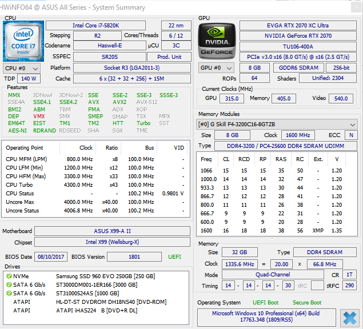The width and height of the screenshot is (363, 329).
Task: Click the ST3000DM001 SATA drive checkmark
Action: click(9, 284)
